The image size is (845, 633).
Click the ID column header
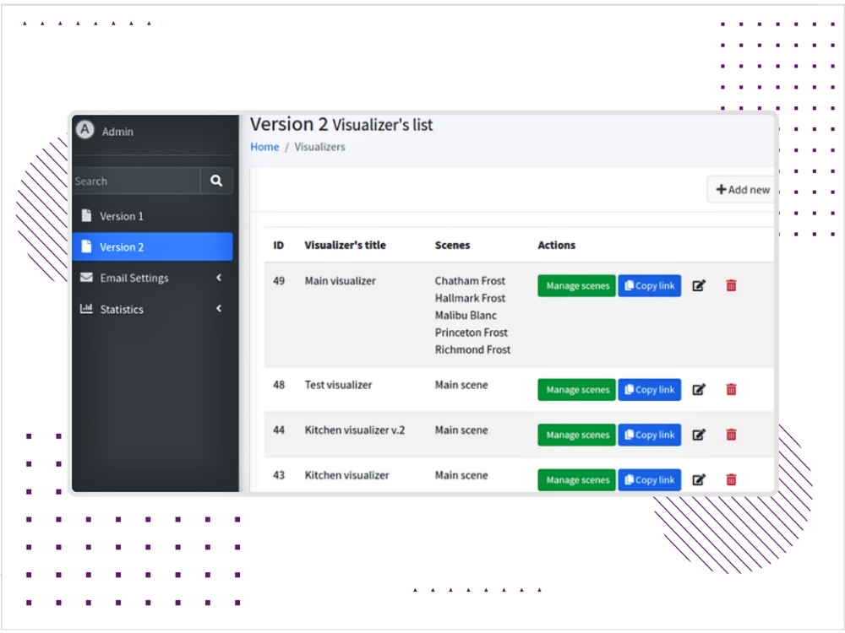[x=278, y=246]
